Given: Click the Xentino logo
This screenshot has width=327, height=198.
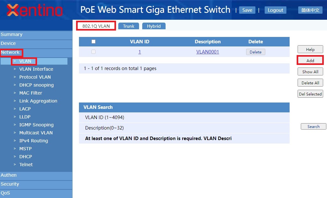Looking at the screenshot, I should [35, 10].
